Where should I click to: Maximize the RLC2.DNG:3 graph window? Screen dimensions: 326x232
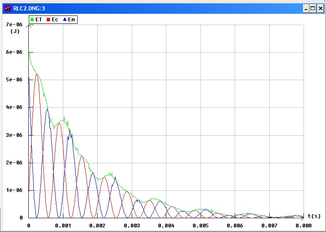click(x=313, y=8)
